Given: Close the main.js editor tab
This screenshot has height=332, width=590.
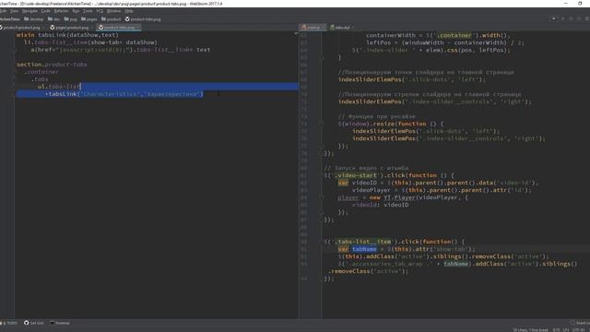Looking at the screenshot, I should click(324, 28).
